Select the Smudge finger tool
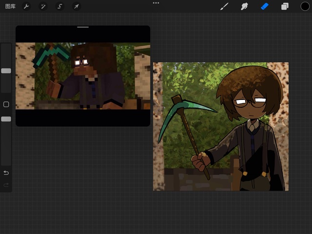The height and width of the screenshot is (234, 312). [x=245, y=6]
